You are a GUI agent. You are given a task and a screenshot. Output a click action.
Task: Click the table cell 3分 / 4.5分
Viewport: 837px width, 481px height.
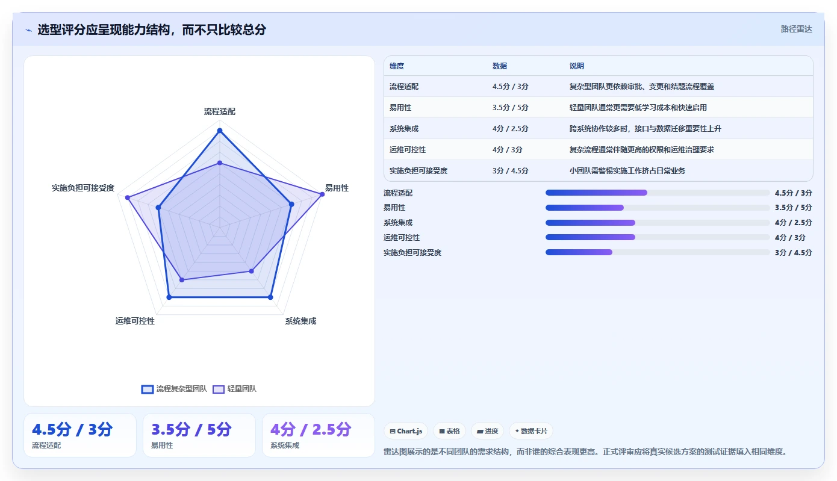(x=511, y=171)
